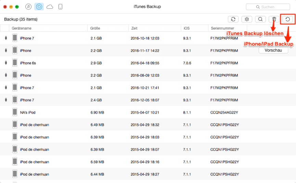The width and height of the screenshot is (296, 183).
Task: Select iPod de chenhuan backup 6.44 MB
Action: 148,174
